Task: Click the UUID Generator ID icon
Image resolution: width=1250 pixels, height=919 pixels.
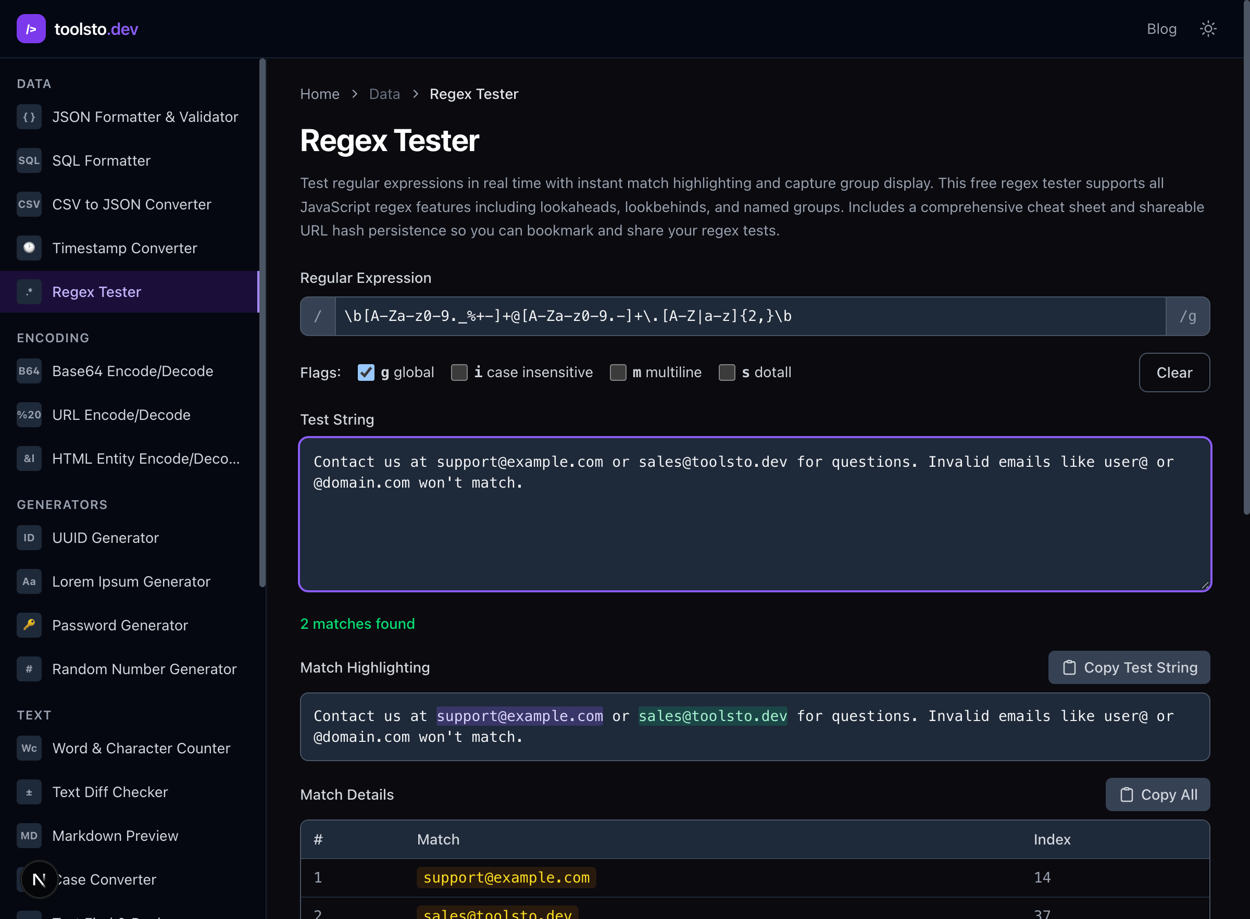Action: coord(29,537)
